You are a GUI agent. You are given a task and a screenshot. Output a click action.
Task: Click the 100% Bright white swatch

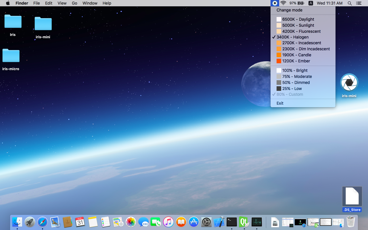pos(279,70)
